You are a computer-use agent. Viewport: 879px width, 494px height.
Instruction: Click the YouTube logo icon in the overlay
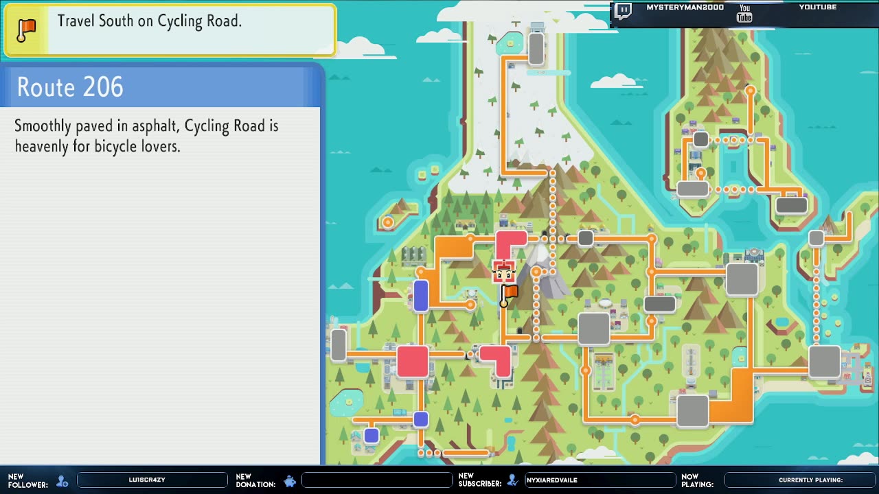pyautogui.click(x=744, y=13)
